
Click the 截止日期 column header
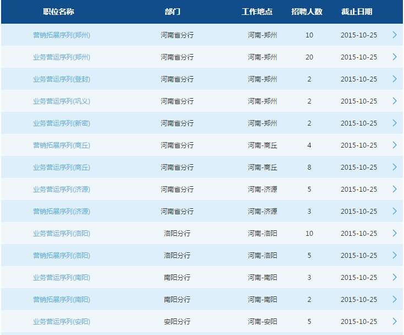click(x=356, y=12)
